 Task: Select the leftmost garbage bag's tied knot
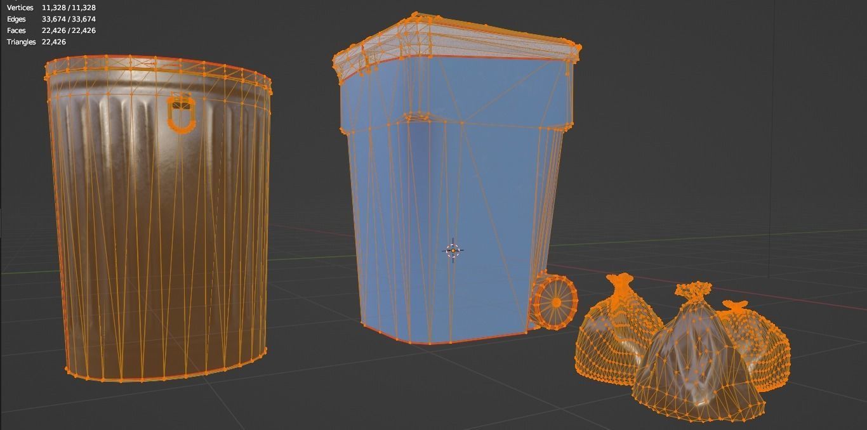click(x=620, y=283)
